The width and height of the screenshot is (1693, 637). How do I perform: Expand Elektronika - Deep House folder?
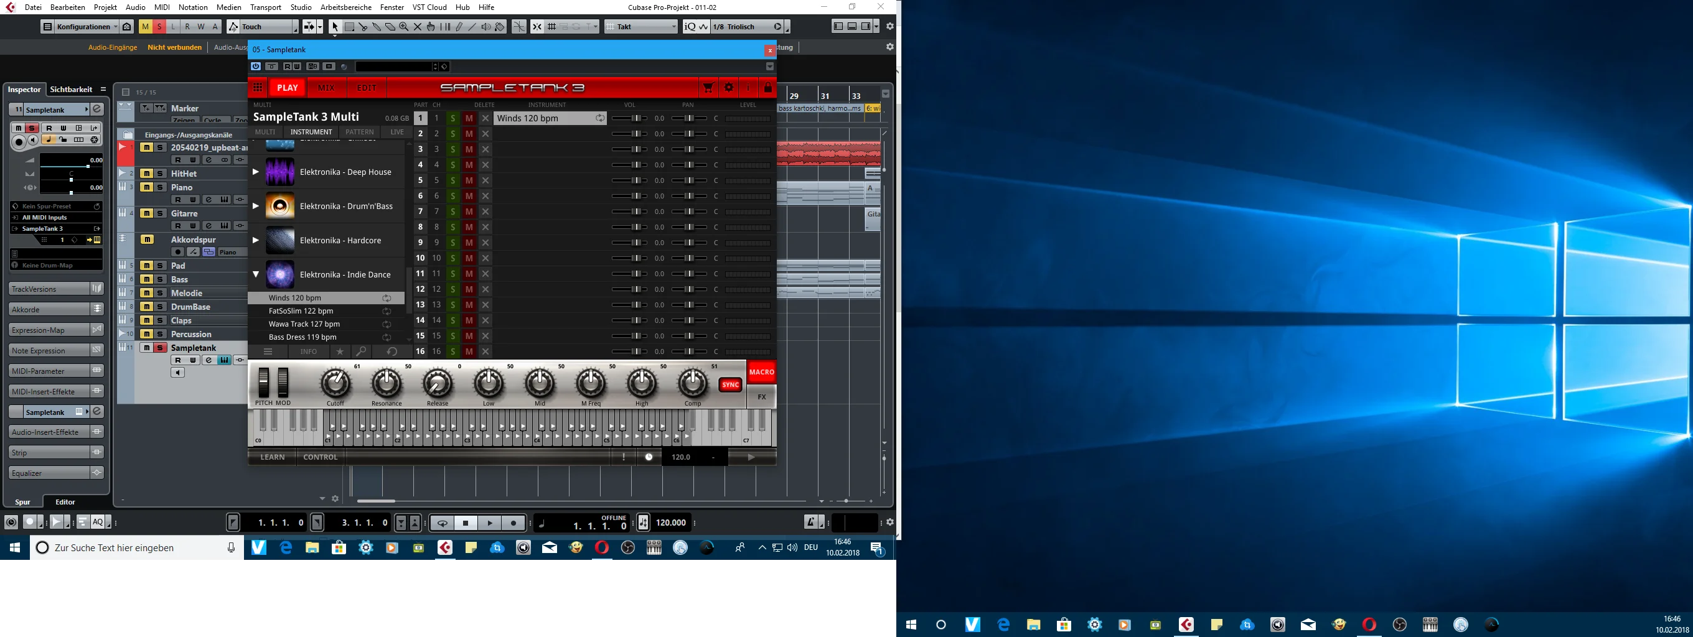click(256, 172)
